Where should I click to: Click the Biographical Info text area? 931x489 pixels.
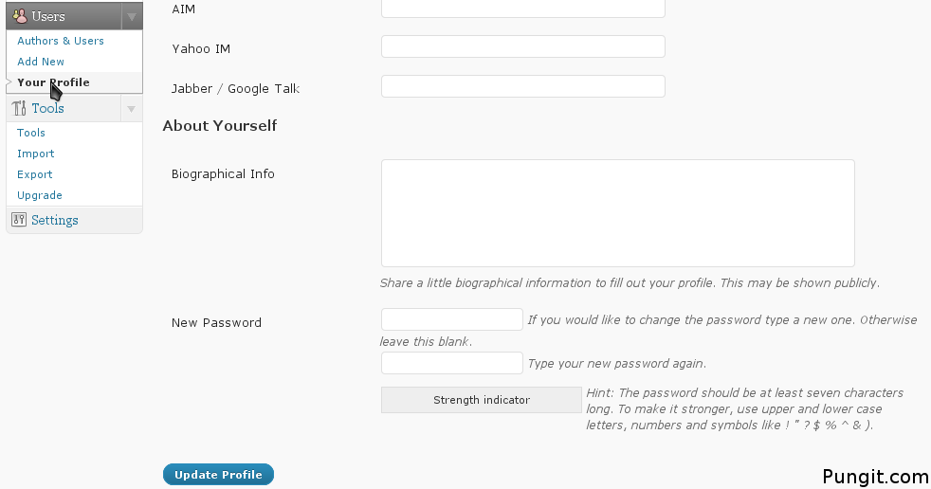tap(617, 213)
